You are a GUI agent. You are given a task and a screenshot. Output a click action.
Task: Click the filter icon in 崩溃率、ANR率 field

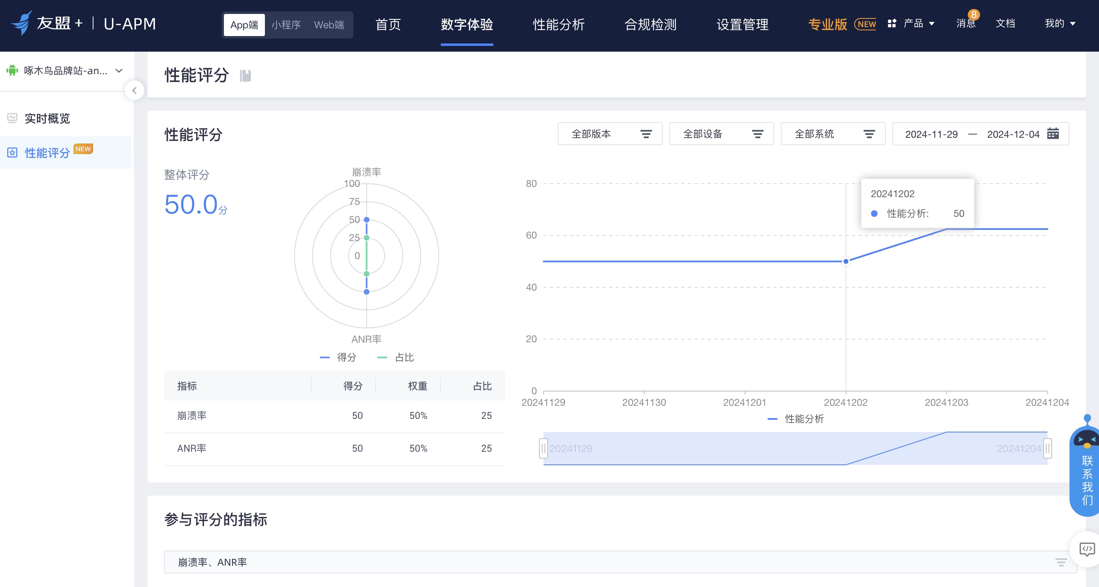pyautogui.click(x=1061, y=562)
